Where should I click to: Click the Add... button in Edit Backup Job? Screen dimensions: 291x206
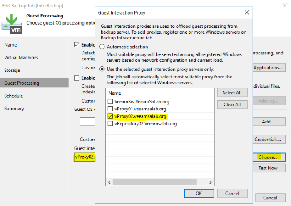(x=269, y=122)
